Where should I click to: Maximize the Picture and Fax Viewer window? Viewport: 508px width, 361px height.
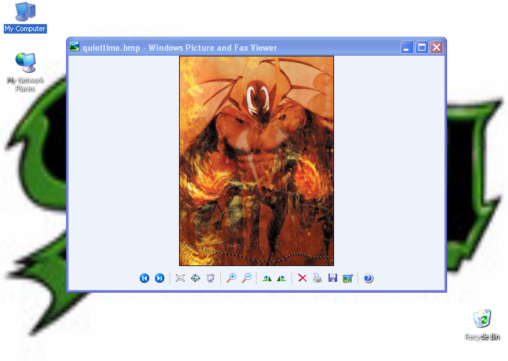[x=422, y=47]
